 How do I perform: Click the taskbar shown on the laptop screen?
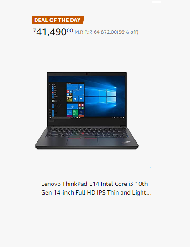click(87, 118)
